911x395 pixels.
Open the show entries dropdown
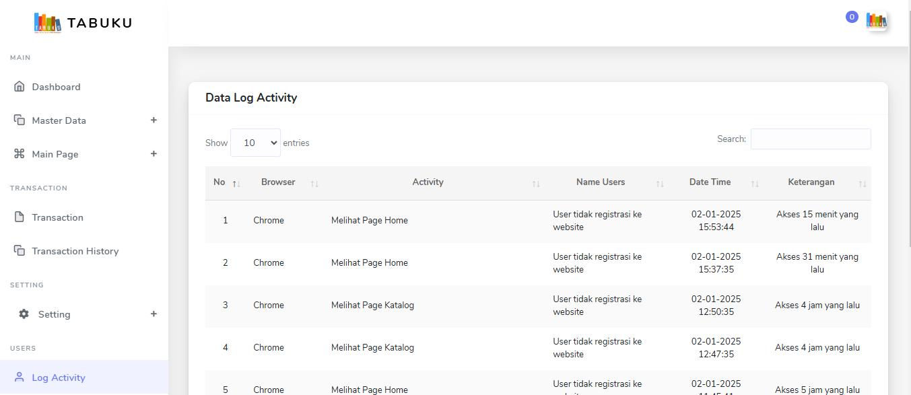click(255, 143)
